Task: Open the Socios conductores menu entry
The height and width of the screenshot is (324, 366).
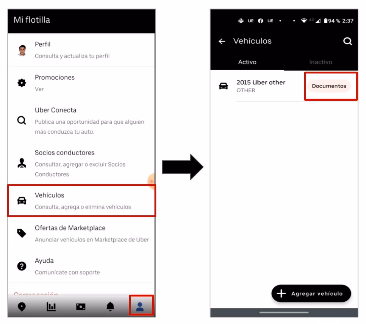Action: 81,163
